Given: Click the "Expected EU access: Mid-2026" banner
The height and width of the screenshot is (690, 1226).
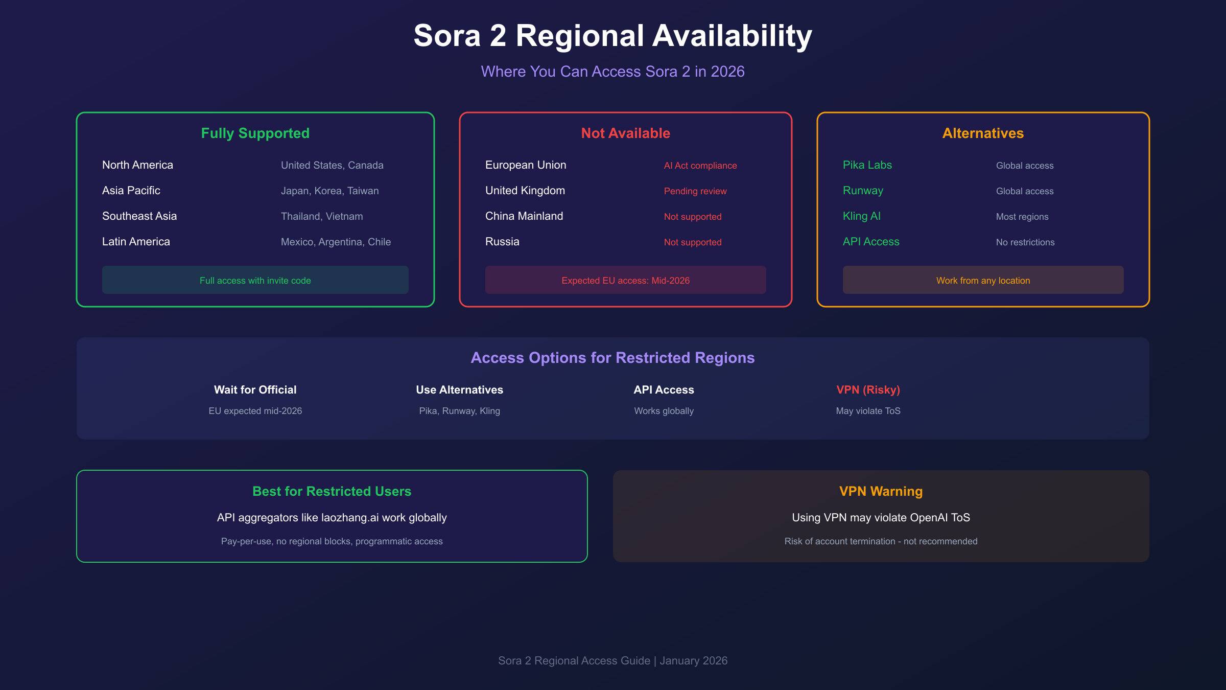Looking at the screenshot, I should pos(625,280).
